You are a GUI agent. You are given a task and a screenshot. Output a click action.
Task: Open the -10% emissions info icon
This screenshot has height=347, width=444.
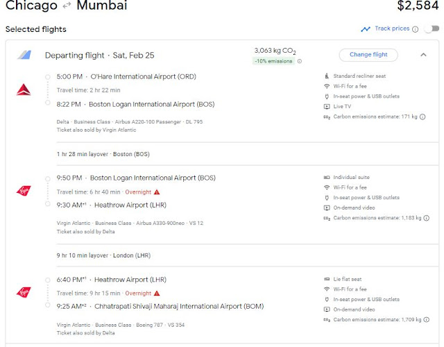pos(299,61)
